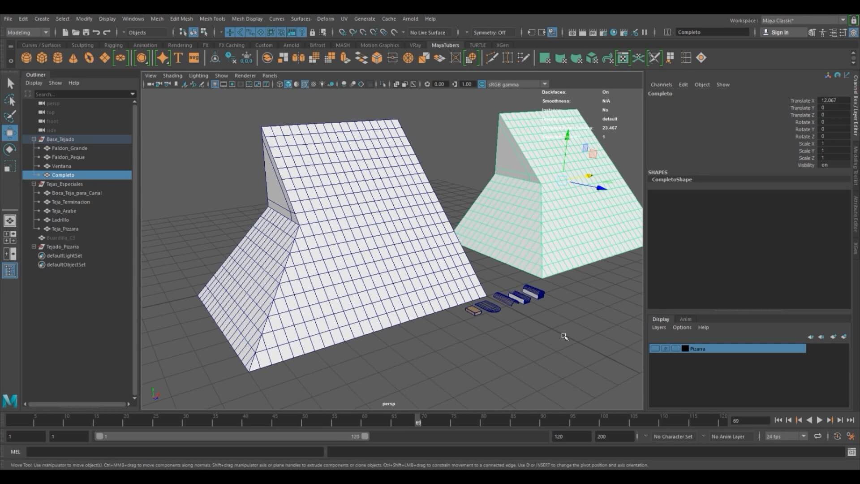860x484 pixels.
Task: Toggle playback P box on Pizarra layer
Action: pos(666,349)
